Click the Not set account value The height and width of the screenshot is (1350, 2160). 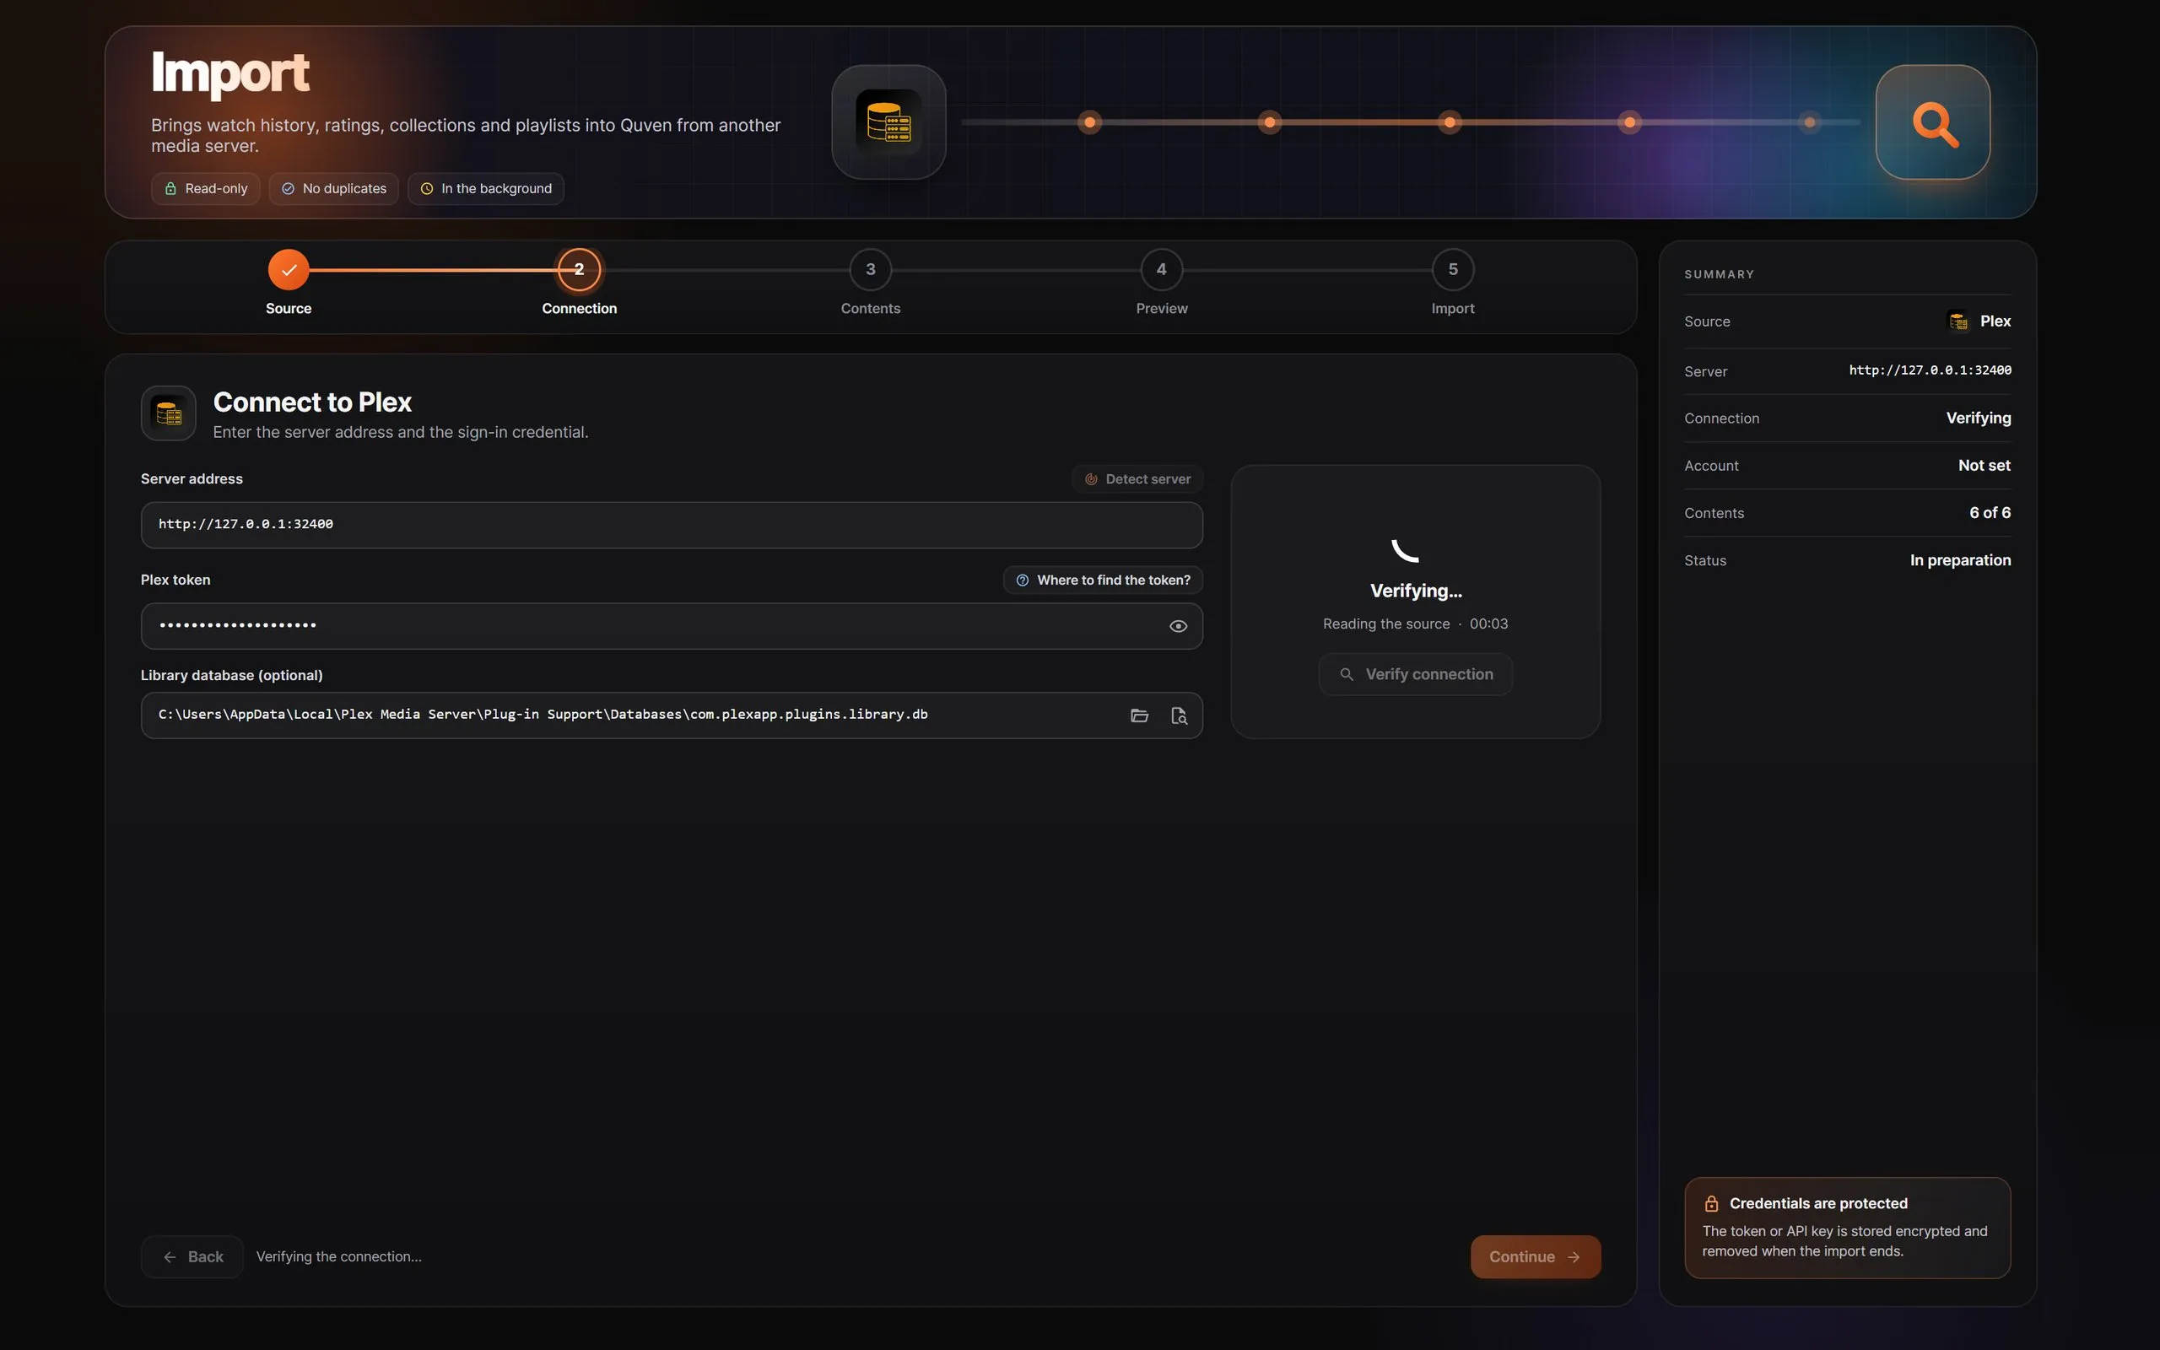[1984, 465]
